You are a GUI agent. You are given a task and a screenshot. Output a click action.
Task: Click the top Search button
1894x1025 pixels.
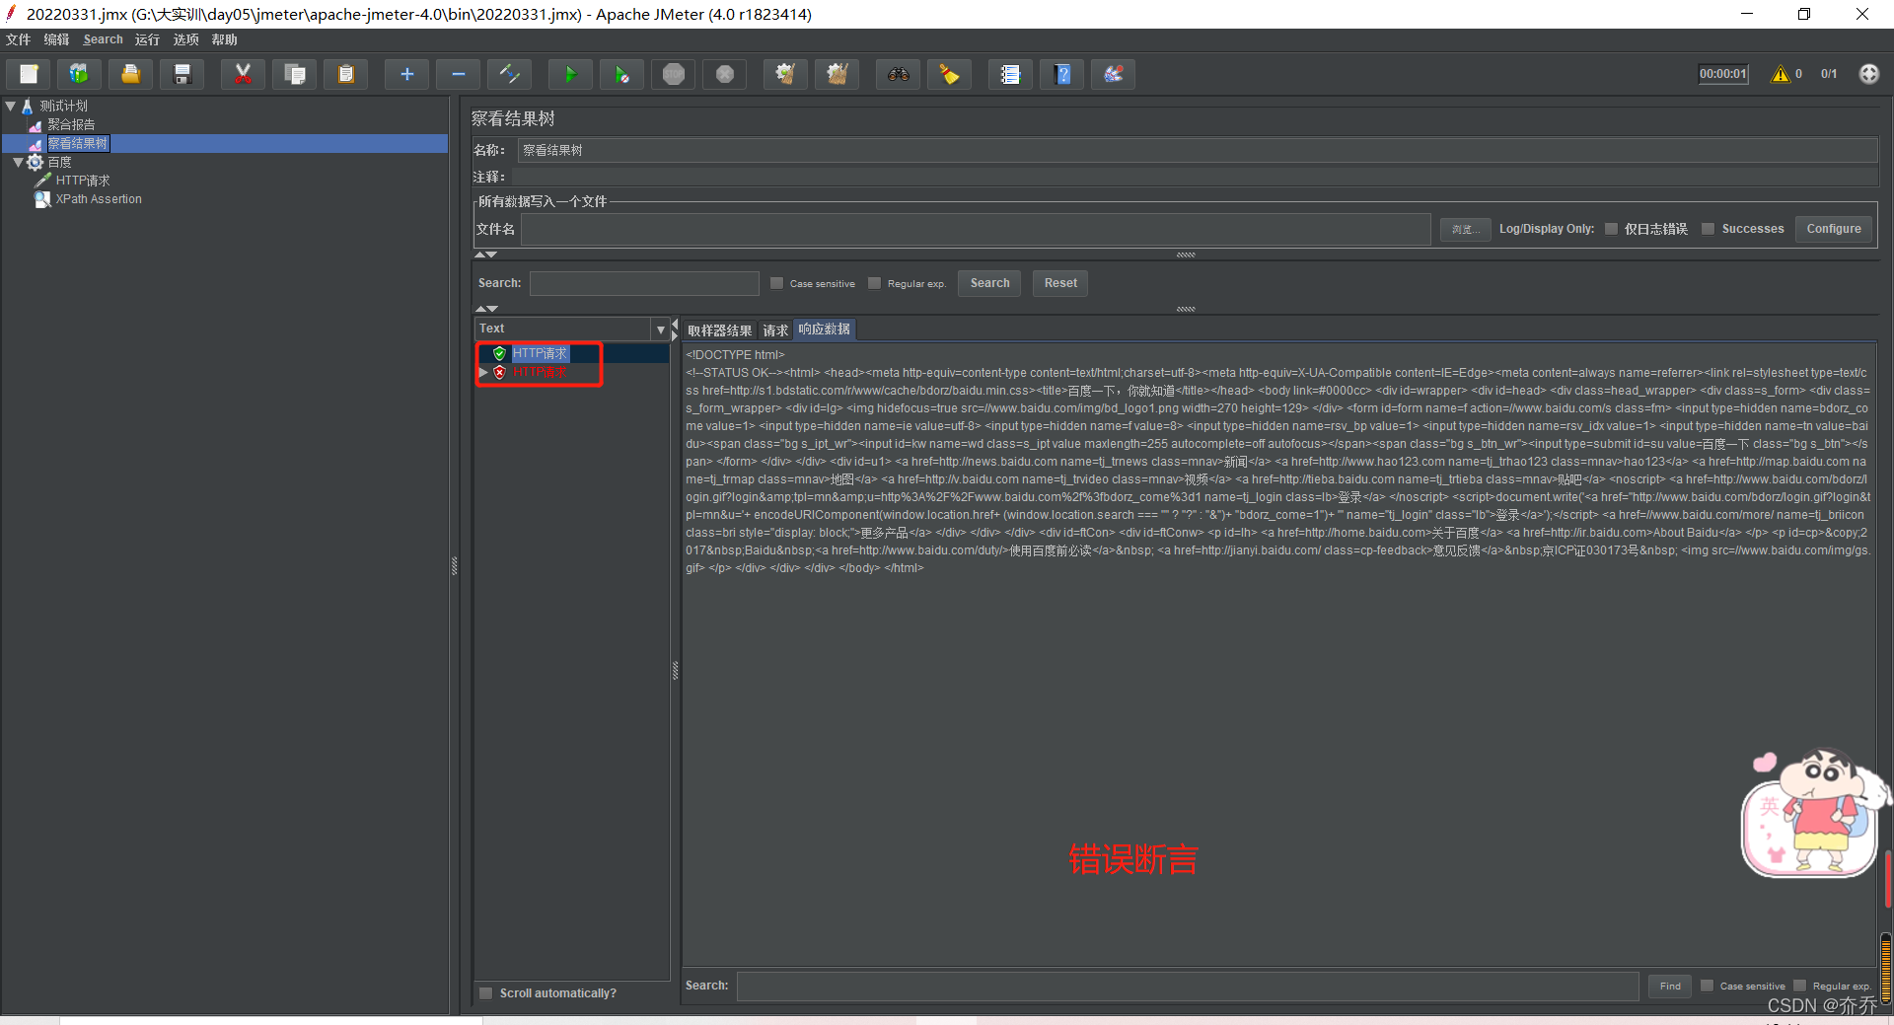[x=989, y=283]
